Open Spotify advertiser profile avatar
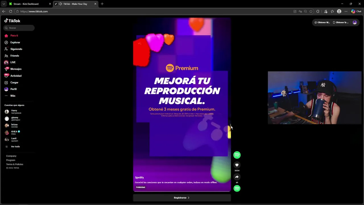364x205 pixels. click(x=237, y=155)
